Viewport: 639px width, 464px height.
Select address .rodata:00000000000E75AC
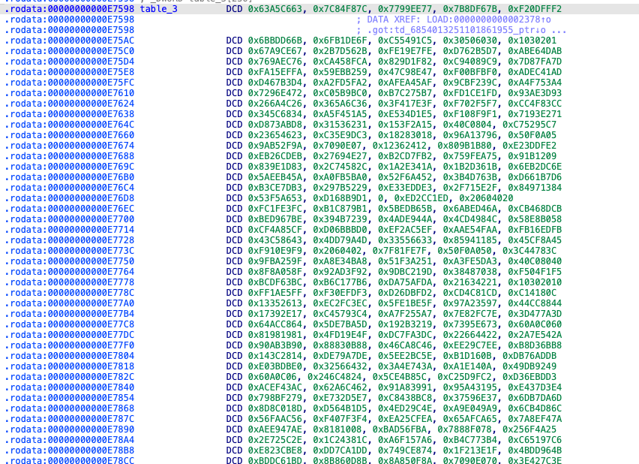70,41
